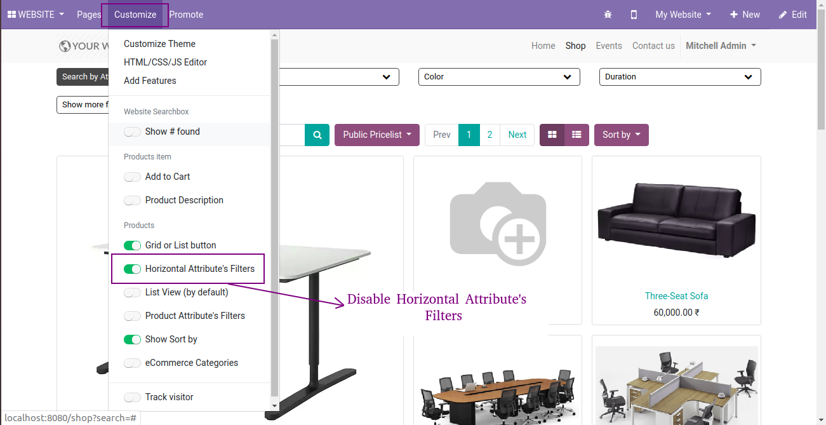
Task: Open the office cubicle desk image
Action: coord(676,385)
